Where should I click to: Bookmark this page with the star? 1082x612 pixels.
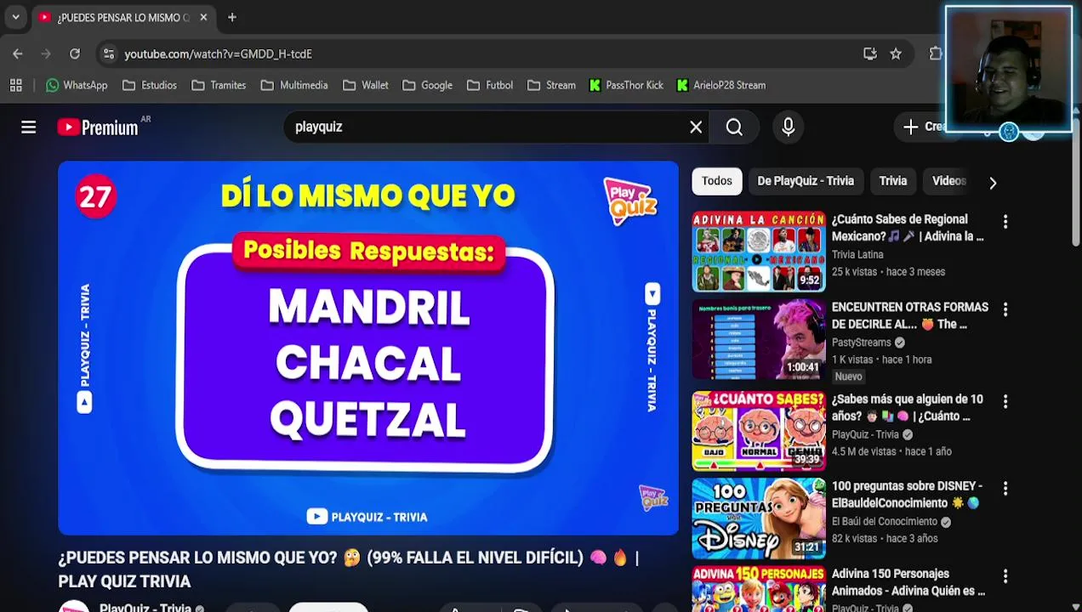896,54
